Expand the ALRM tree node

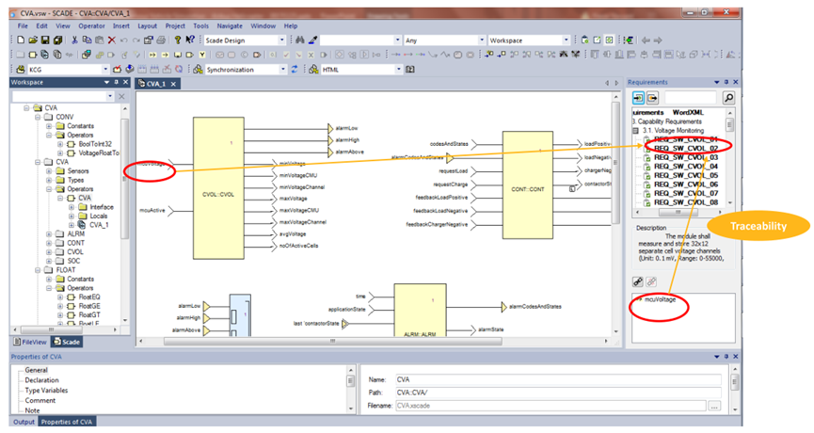pos(49,233)
